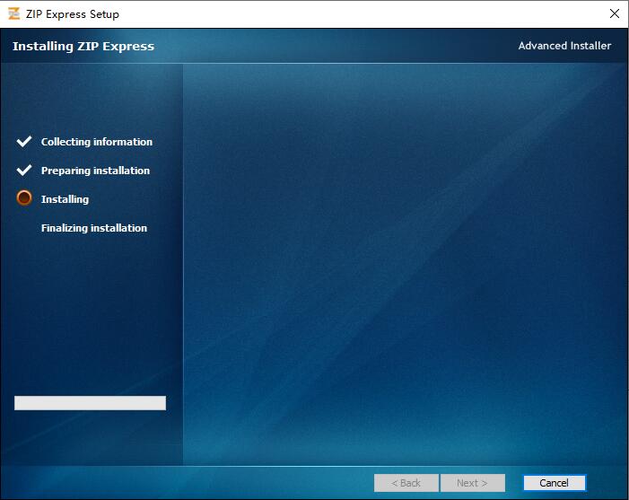This screenshot has width=629, height=500.
Task: Select the 'Installing' step label
Action: pyautogui.click(x=65, y=199)
